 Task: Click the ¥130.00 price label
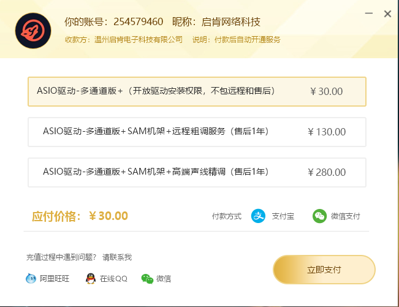(327, 132)
